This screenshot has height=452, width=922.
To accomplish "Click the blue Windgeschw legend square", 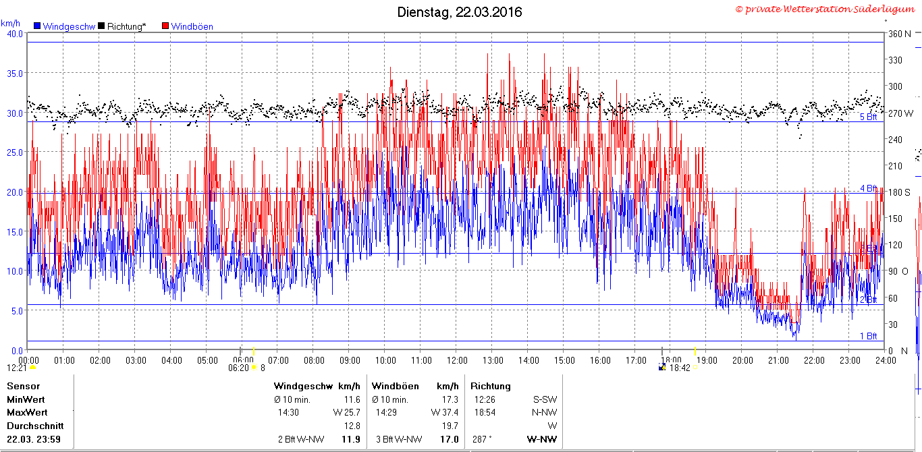I will coord(37,26).
